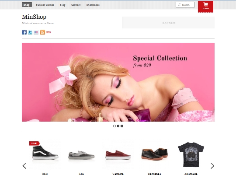The image size is (236, 175).
Task: Focus the Search input field
Action: click(185, 5)
